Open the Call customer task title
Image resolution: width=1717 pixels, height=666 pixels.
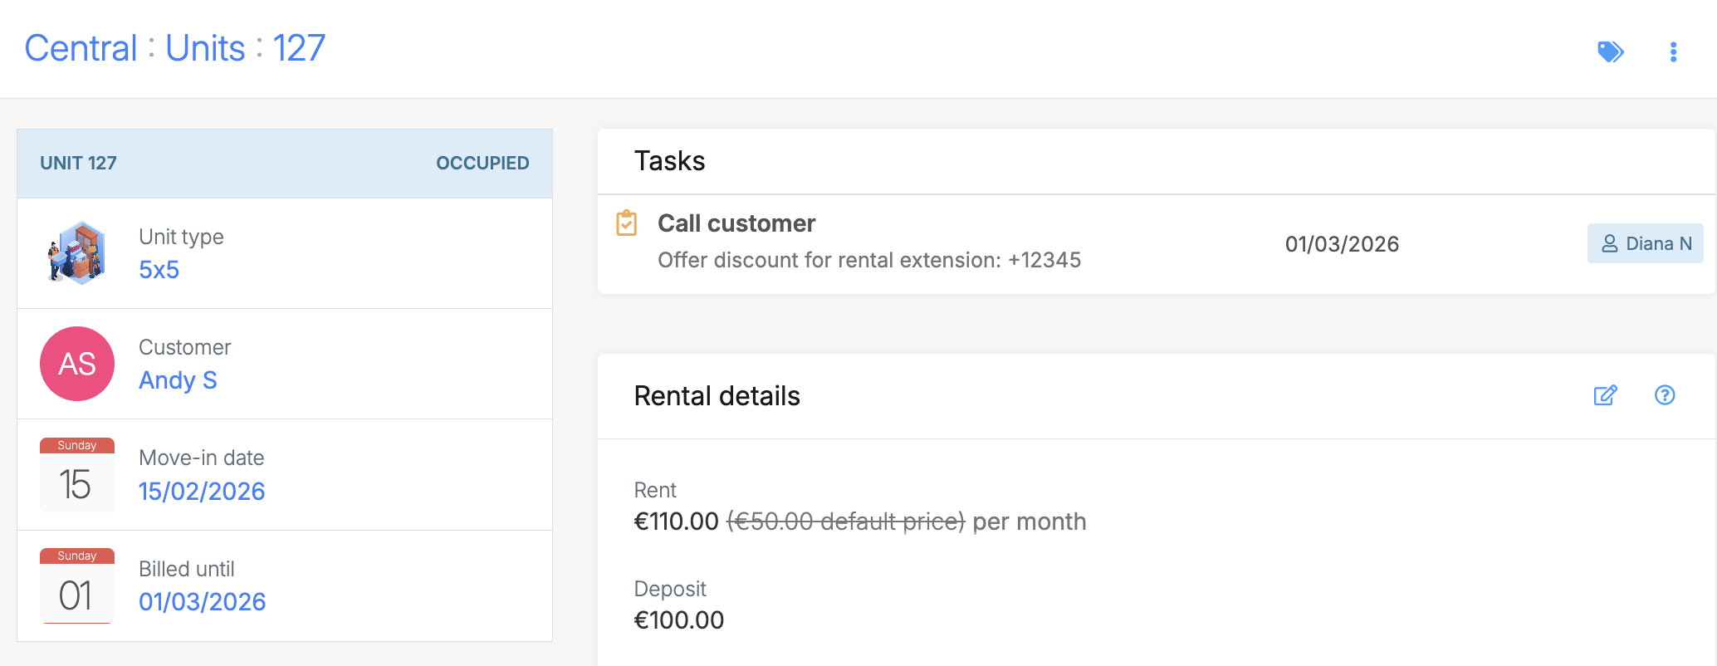[x=736, y=223]
